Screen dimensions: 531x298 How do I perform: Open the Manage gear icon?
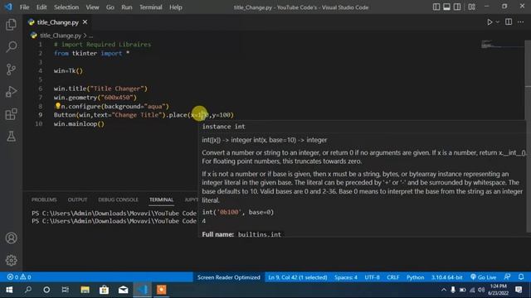(11, 260)
